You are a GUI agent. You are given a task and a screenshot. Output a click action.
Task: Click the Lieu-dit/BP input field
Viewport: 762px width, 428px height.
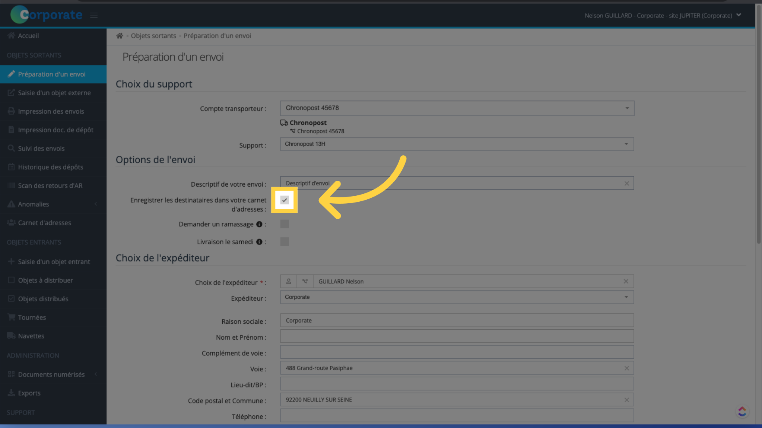(457, 384)
